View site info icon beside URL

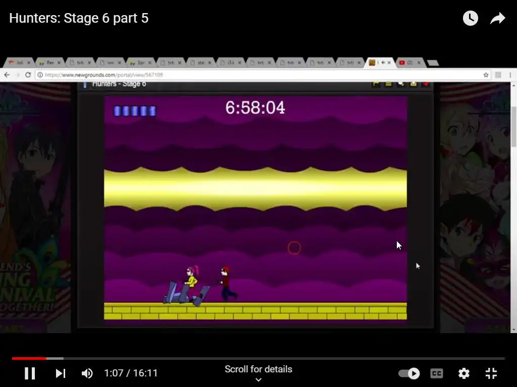(40, 75)
